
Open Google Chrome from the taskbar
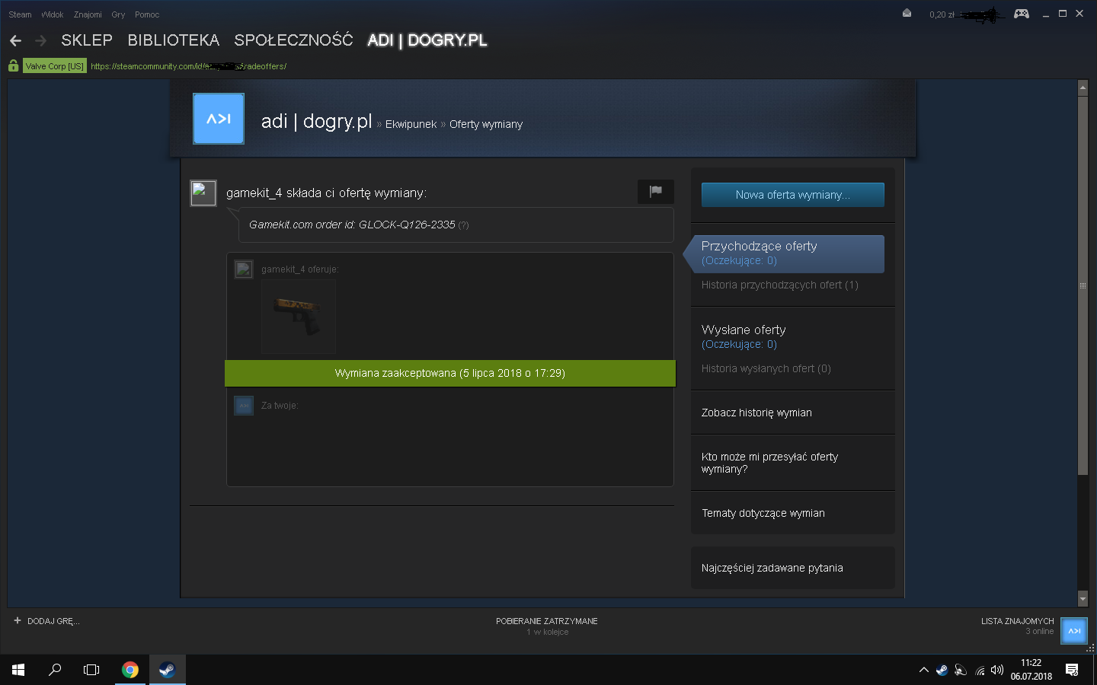tap(130, 670)
